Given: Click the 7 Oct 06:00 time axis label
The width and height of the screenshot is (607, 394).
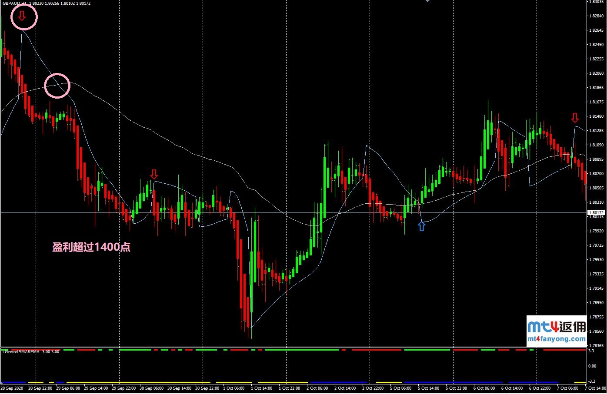Looking at the screenshot, I should (567, 388).
